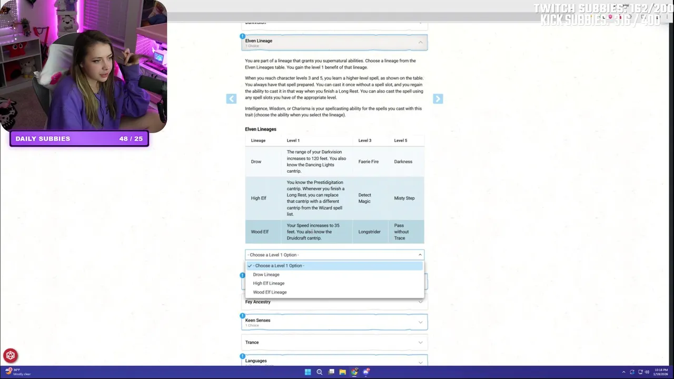Click the High Elf row label in table
The width and height of the screenshot is (674, 379).
point(259,198)
